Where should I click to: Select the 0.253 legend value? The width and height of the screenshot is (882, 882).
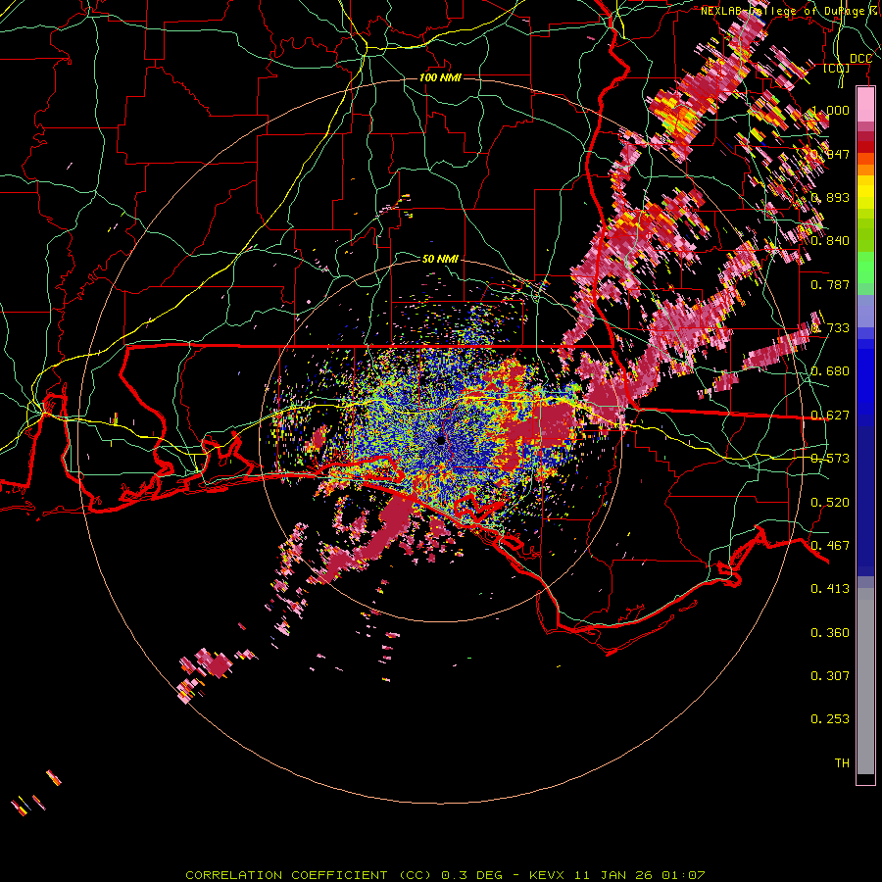point(830,719)
